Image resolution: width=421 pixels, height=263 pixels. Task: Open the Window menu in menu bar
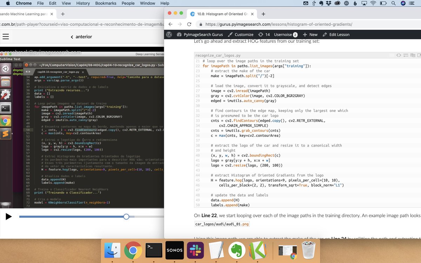tap(147, 3)
